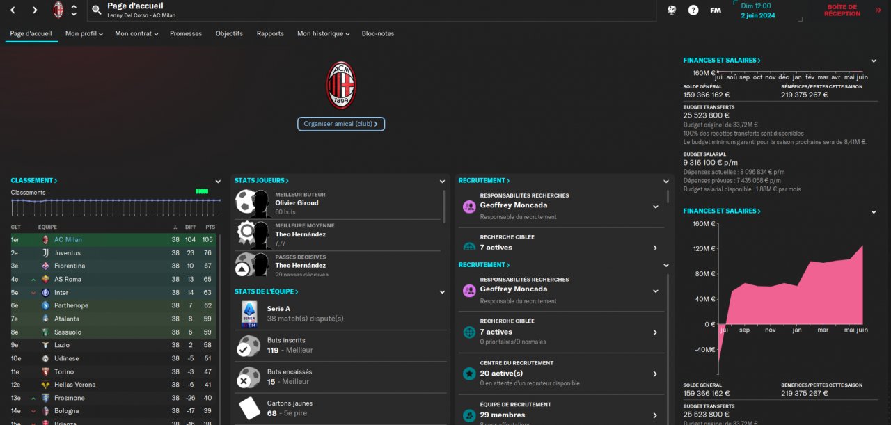Click the Classements position history graph
The image size is (891, 425).
click(116, 207)
